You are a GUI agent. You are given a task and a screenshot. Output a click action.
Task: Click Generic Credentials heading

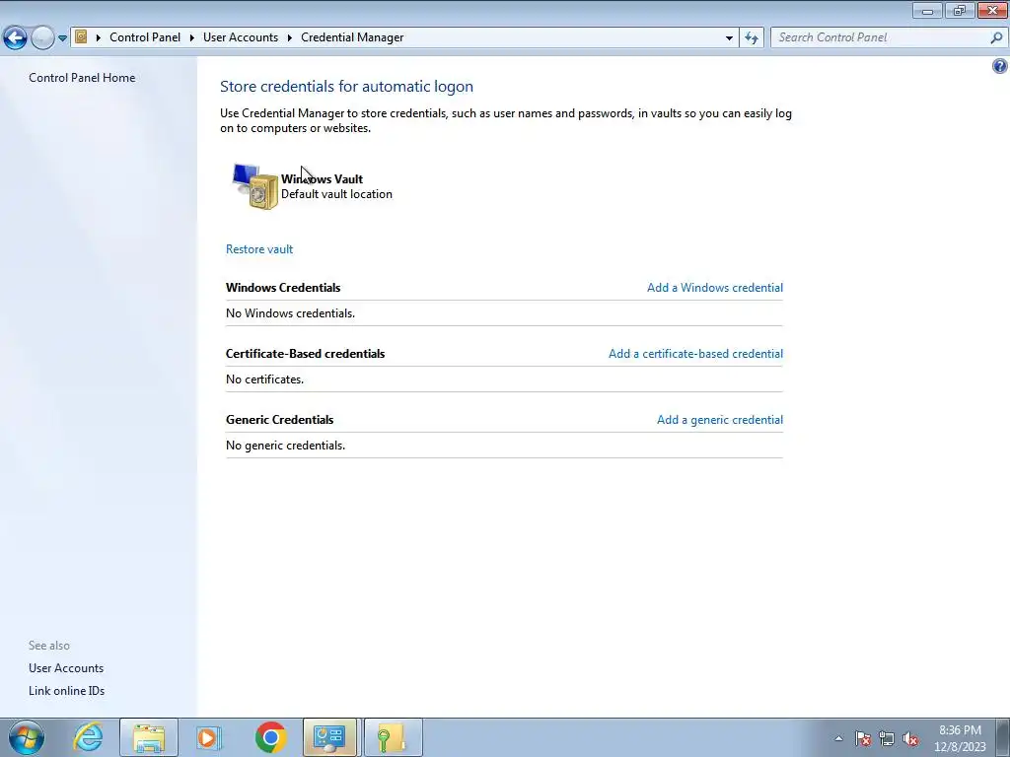tap(279, 420)
